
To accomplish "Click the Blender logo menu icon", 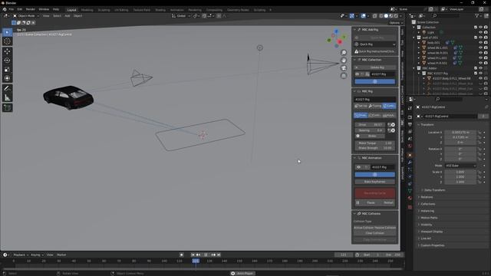I will (x=5, y=9).
